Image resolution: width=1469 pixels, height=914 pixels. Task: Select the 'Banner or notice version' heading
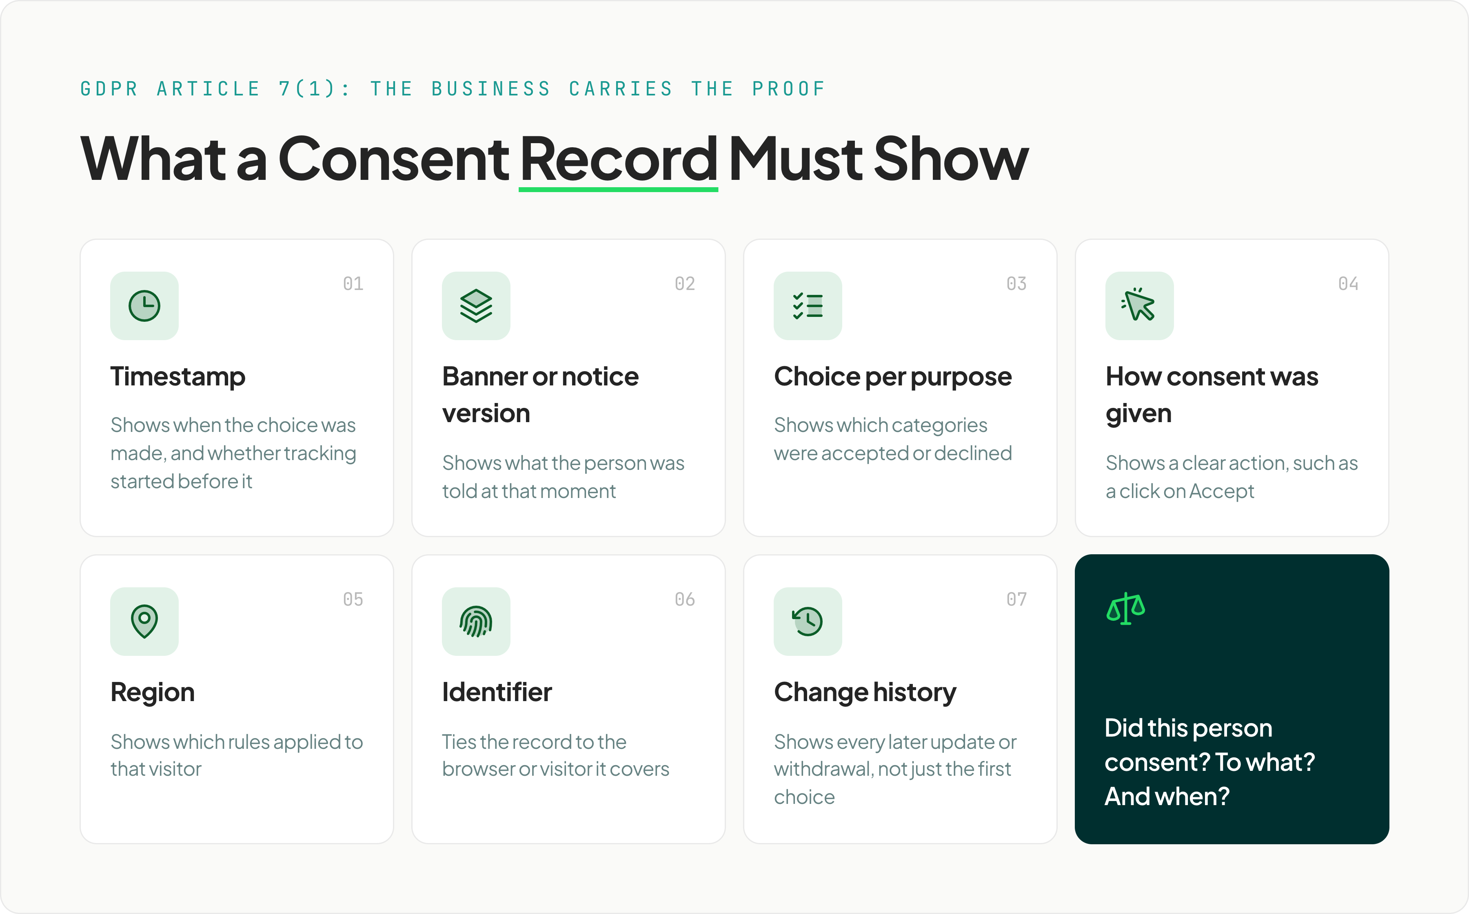click(540, 395)
